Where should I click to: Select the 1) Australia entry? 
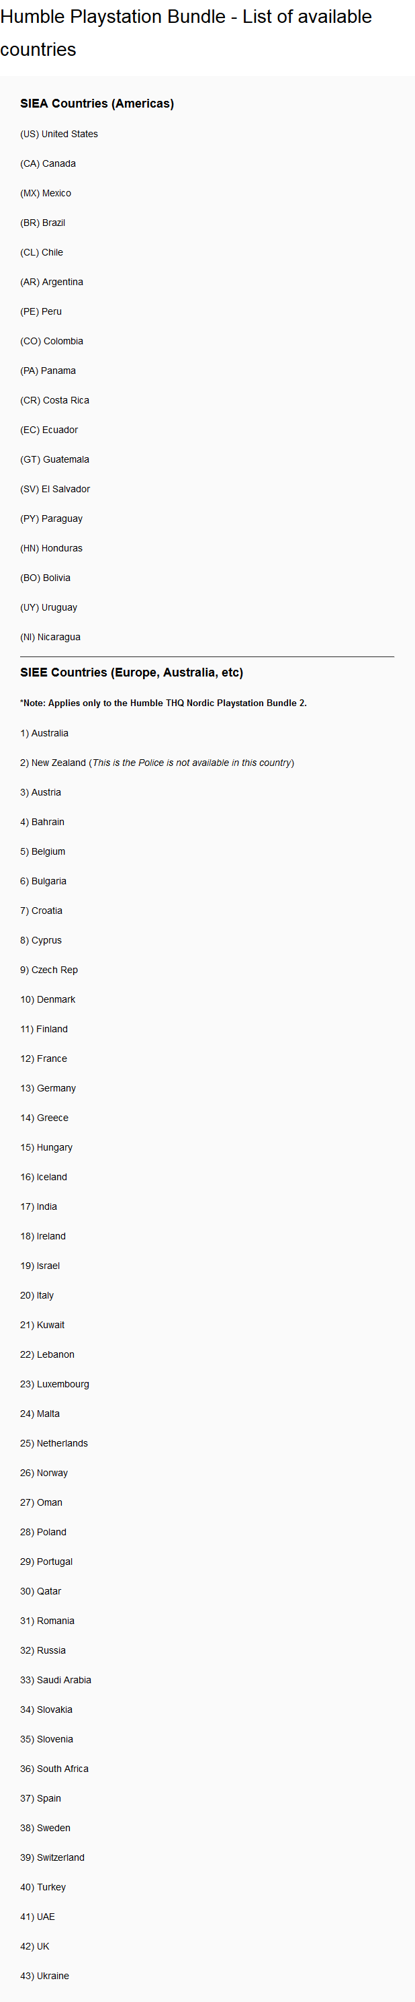pyautogui.click(x=44, y=733)
